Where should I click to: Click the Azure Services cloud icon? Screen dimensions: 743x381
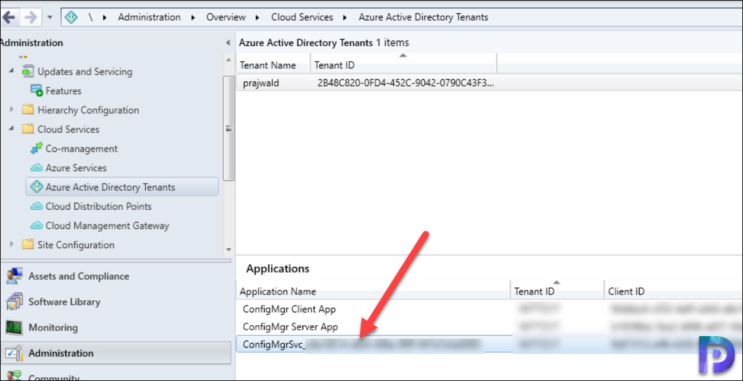37,168
